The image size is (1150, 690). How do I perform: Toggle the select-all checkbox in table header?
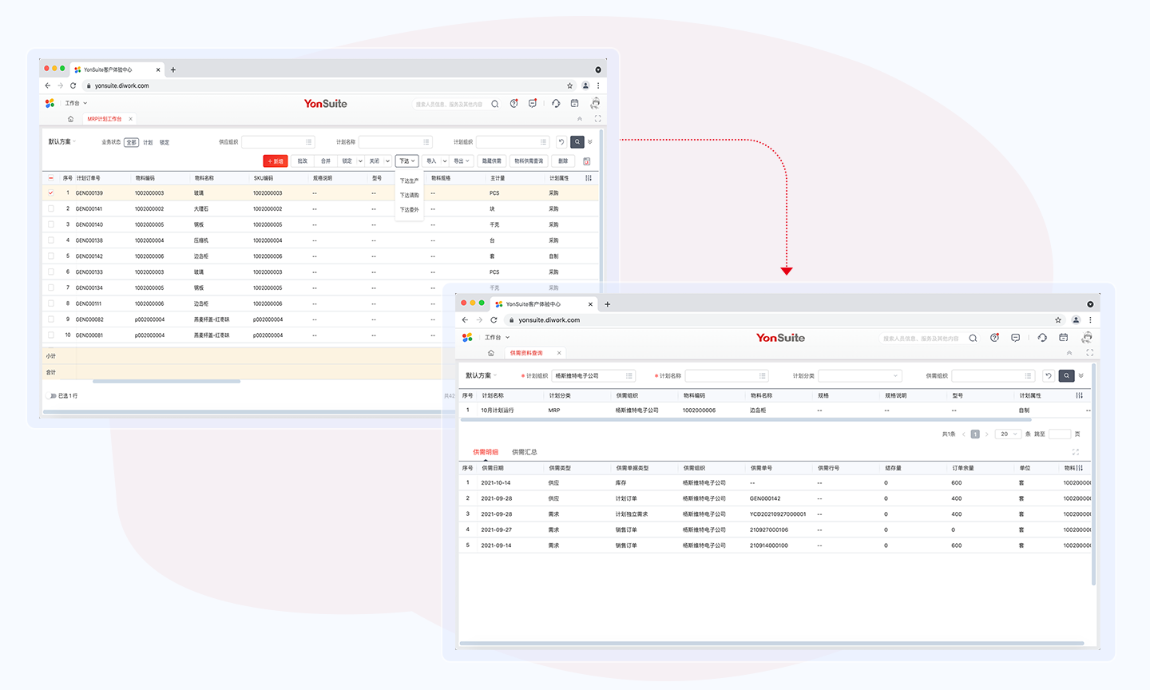51,178
